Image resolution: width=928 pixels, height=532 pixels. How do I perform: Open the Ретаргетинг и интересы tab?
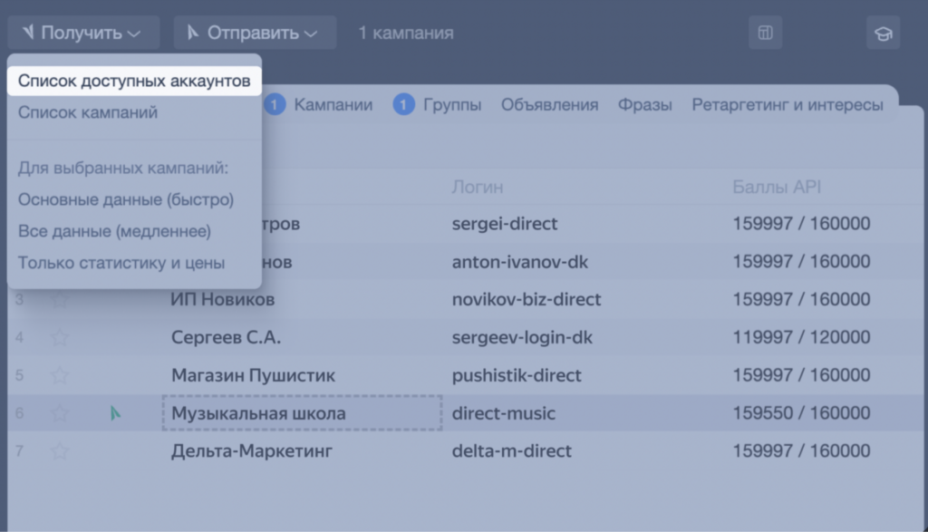pyautogui.click(x=787, y=104)
